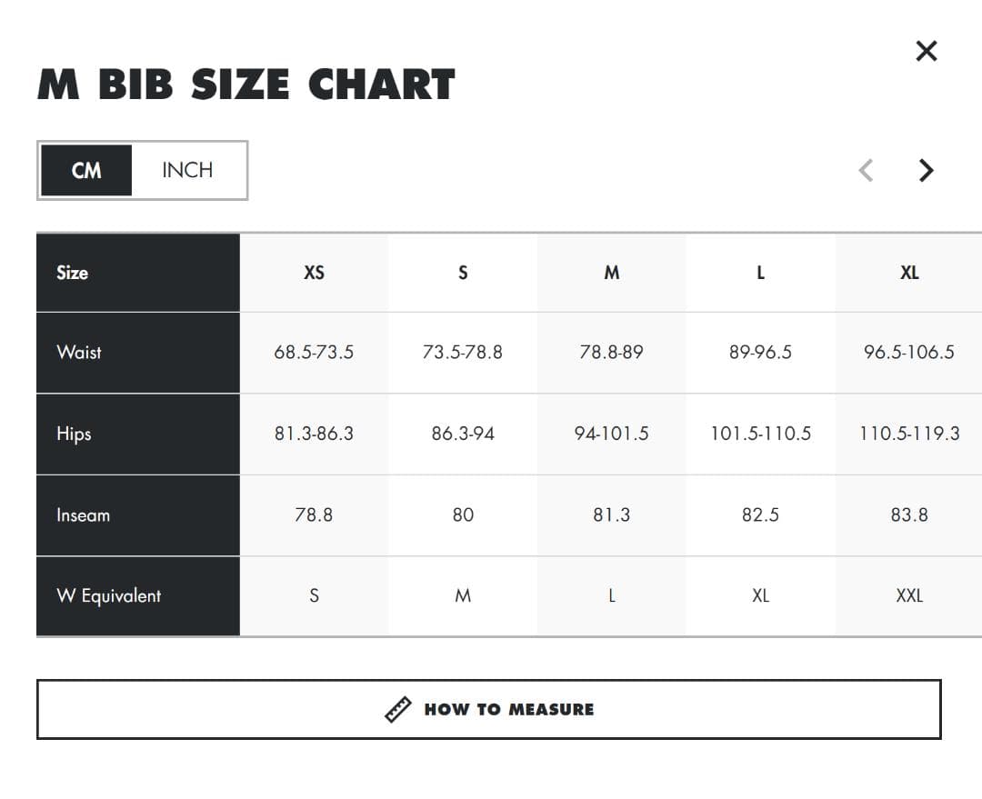Show next size columns with right arrow
The height and width of the screenshot is (799, 982).
[x=927, y=170]
